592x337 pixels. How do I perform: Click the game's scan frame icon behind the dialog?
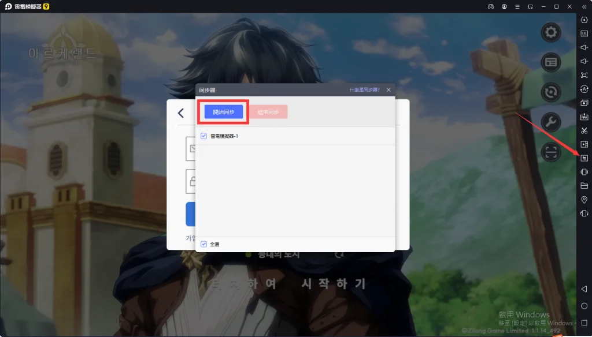tap(551, 152)
